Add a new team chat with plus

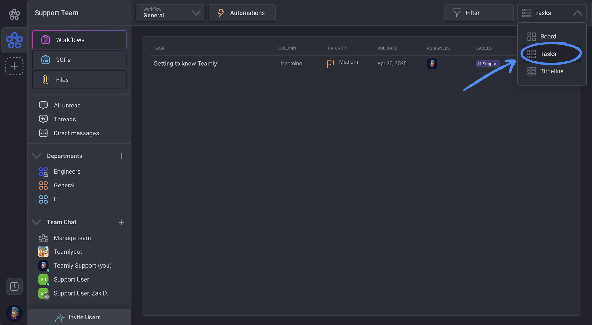(x=122, y=222)
